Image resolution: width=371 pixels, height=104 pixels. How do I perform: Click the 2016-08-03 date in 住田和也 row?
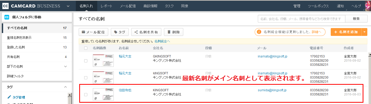[352, 94]
